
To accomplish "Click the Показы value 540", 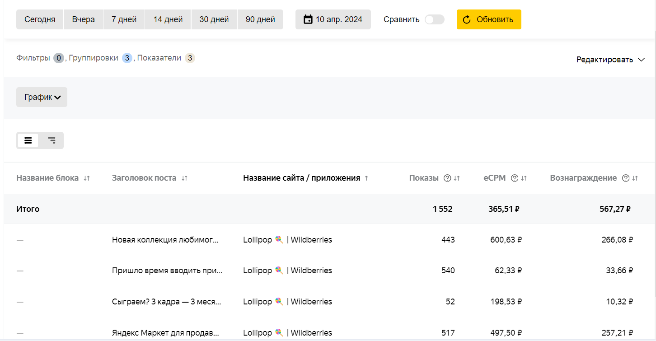I will 448,271.
